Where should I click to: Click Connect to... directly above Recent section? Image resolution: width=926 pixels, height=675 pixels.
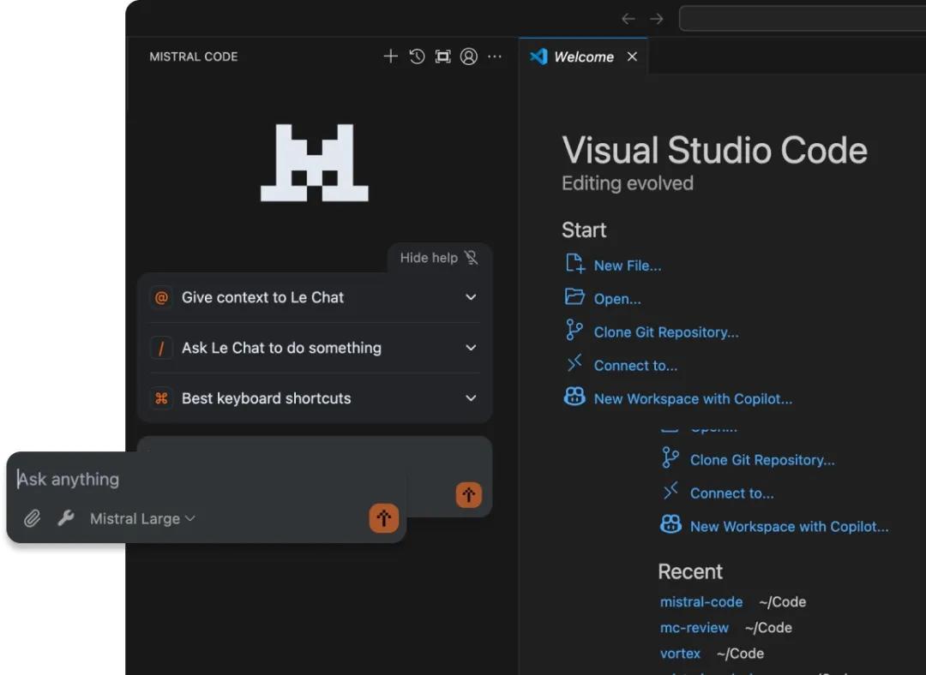coord(731,493)
